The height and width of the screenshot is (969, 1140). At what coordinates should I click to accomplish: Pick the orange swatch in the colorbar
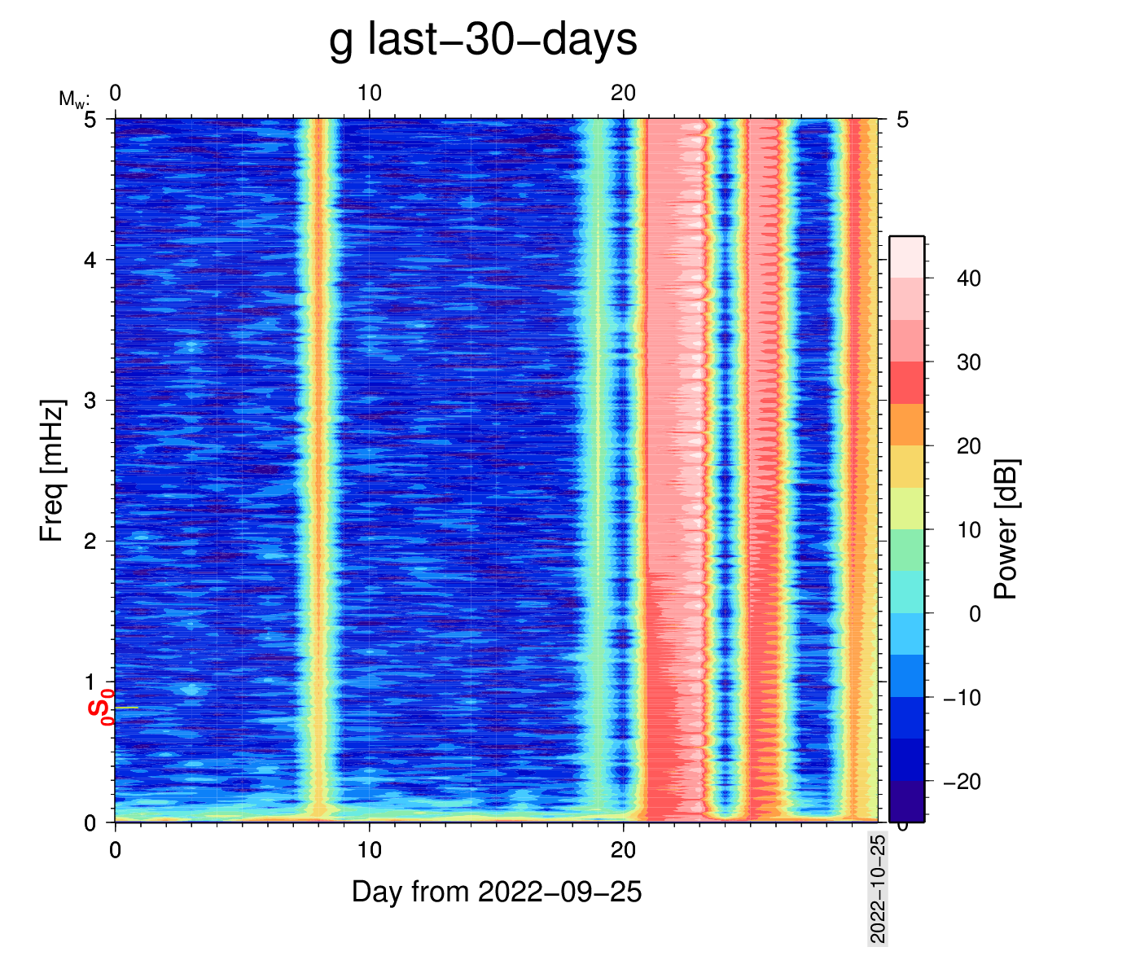click(x=906, y=424)
